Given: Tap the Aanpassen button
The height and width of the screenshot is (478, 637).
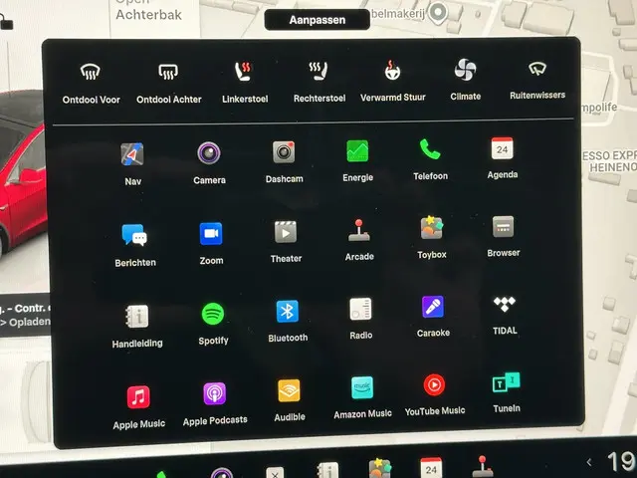Looking at the screenshot, I should (x=316, y=20).
